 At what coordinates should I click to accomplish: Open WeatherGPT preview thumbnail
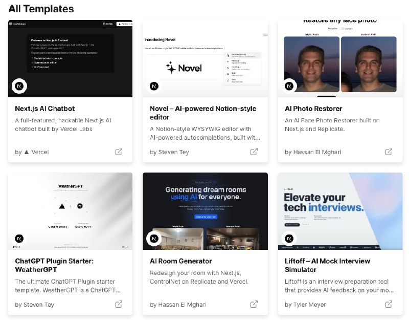[70, 211]
